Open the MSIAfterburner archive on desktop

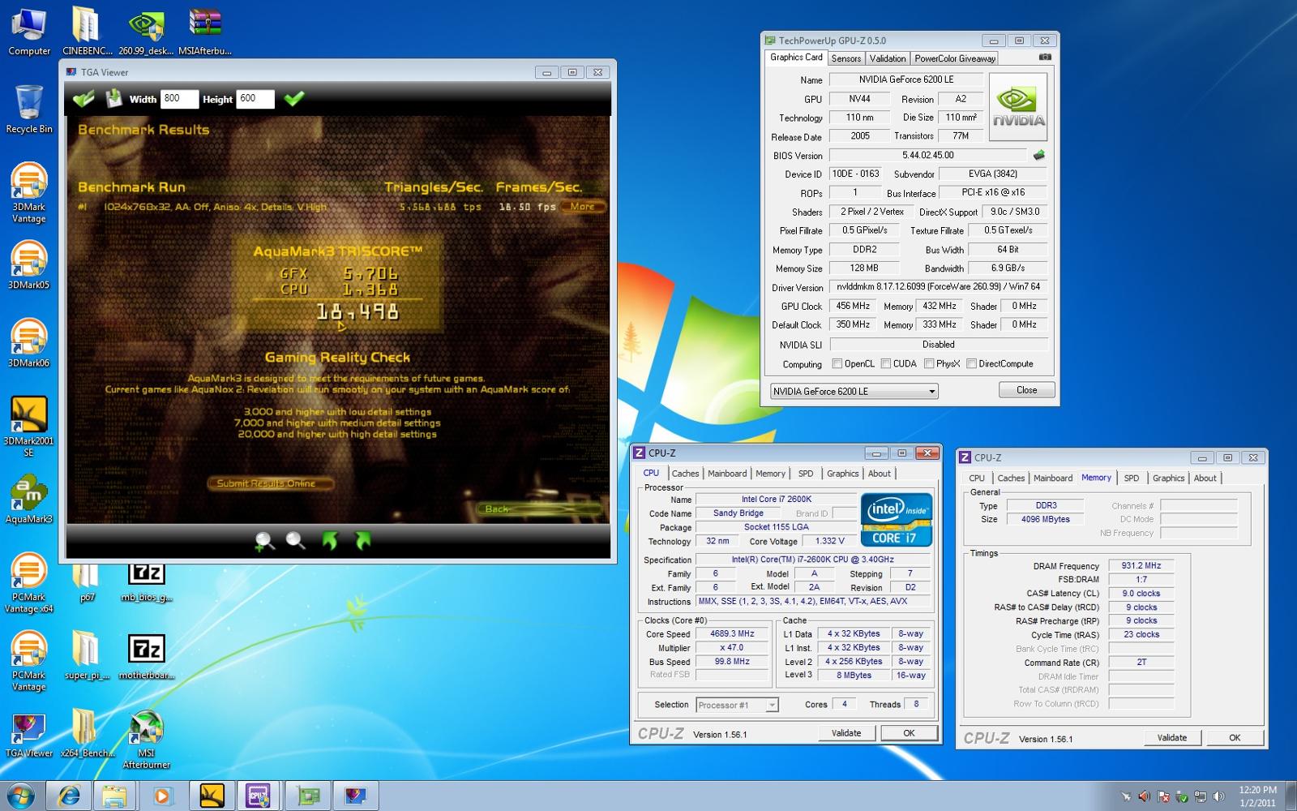click(x=205, y=31)
